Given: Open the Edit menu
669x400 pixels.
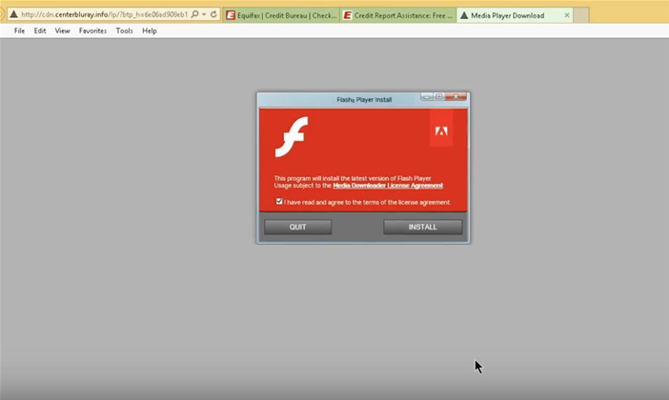Looking at the screenshot, I should point(40,30).
